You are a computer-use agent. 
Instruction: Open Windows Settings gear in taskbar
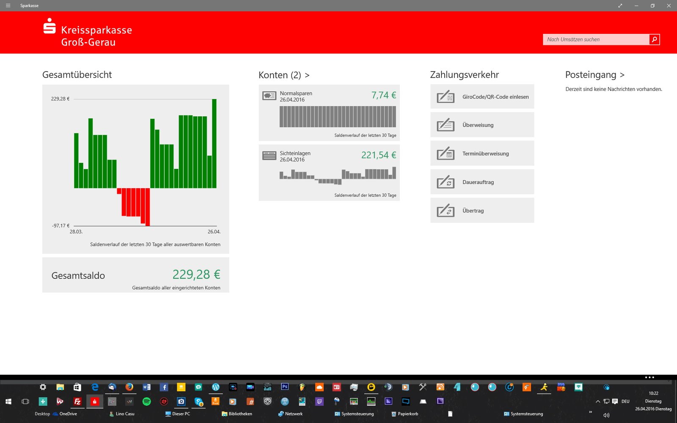click(43, 387)
